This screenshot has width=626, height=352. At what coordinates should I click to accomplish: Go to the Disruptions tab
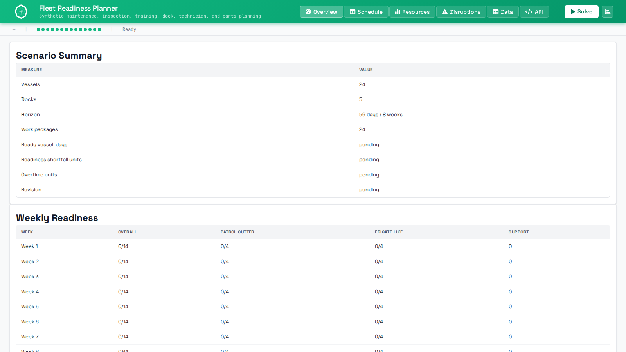461,12
